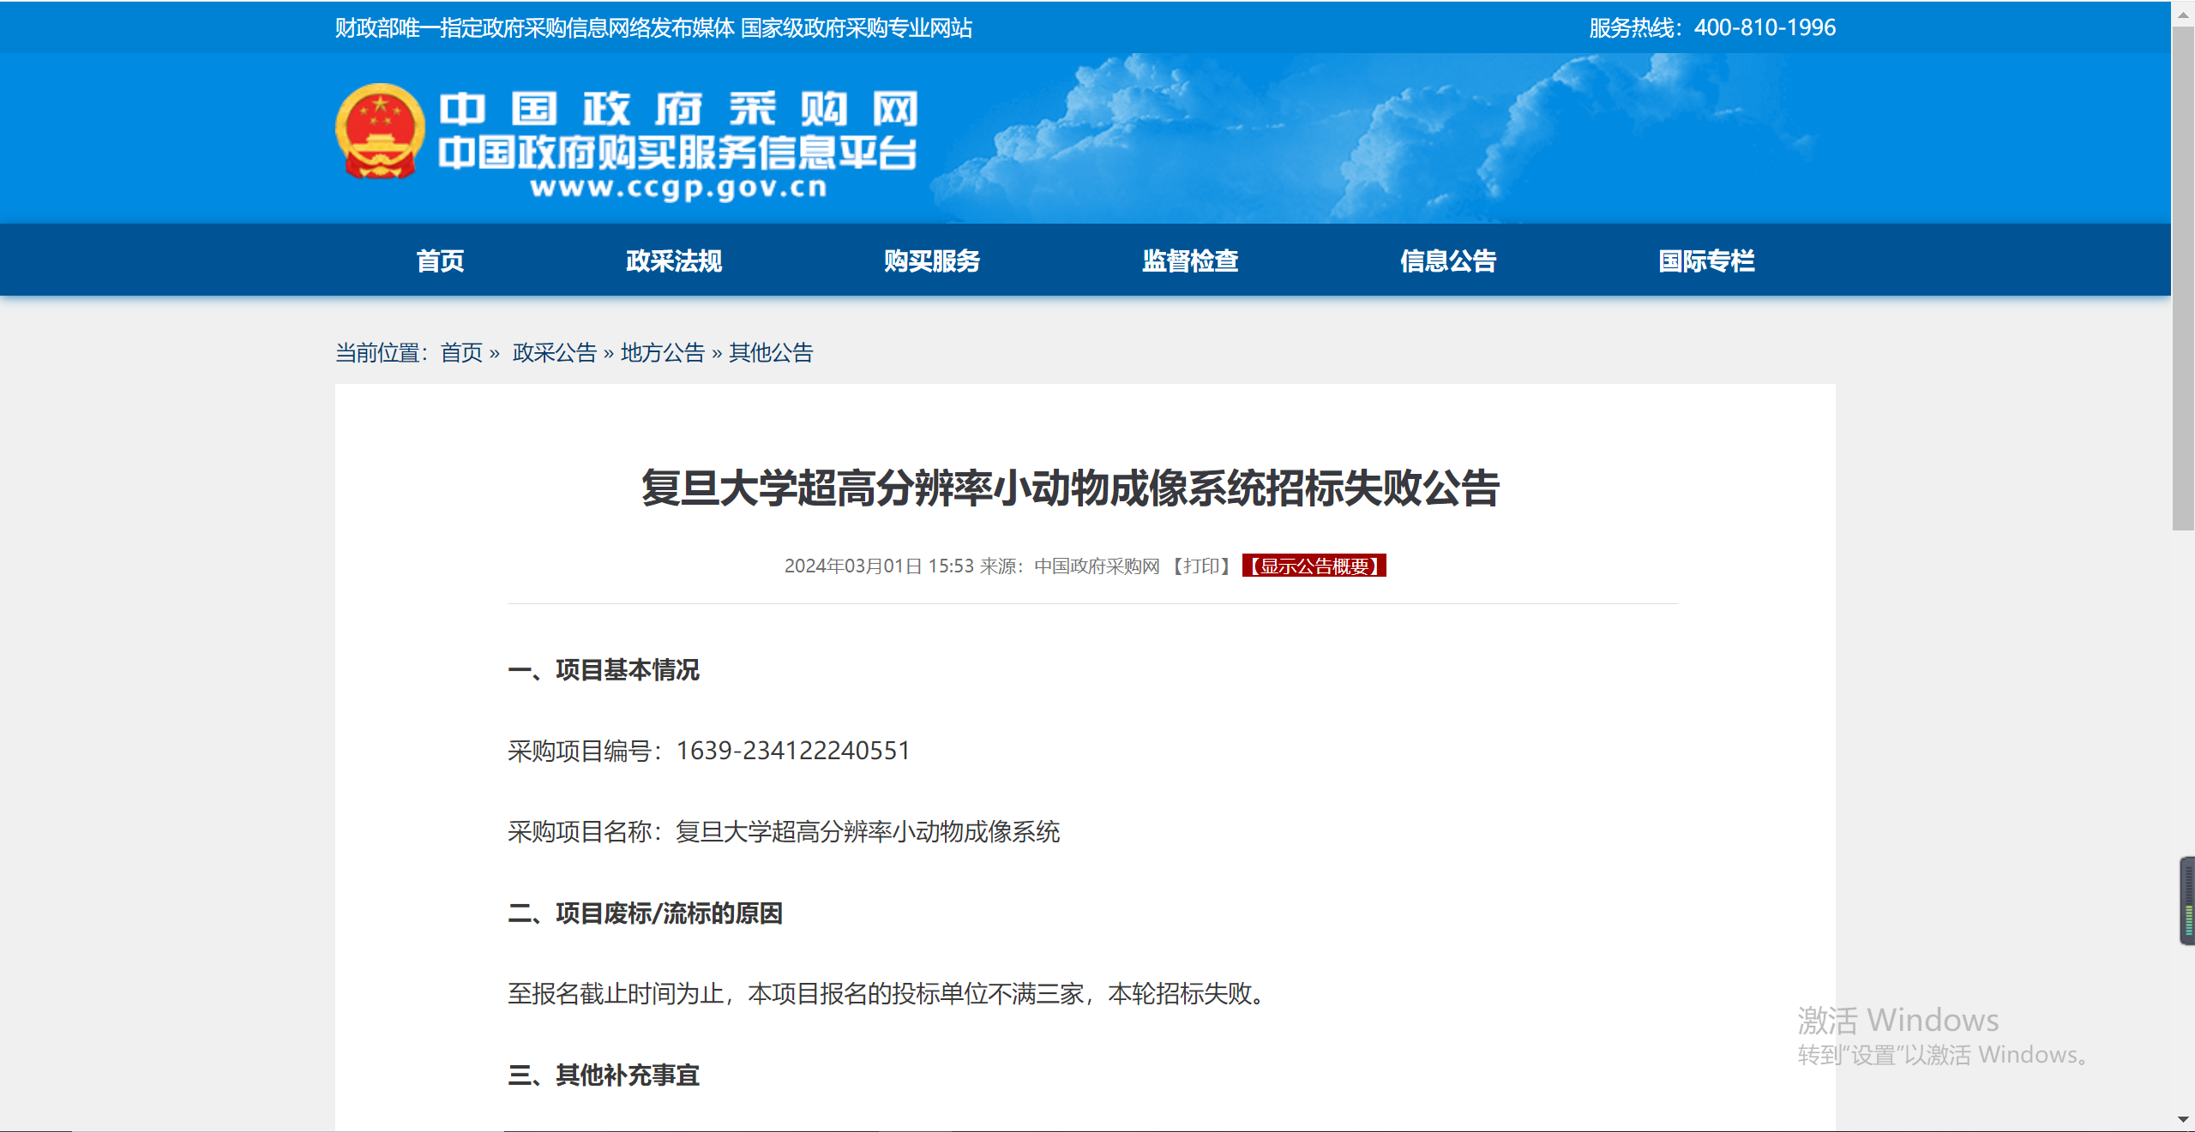Click the announcement title 复旦大学超高分辨率小动物成像系统招标失败公告
Image resolution: width=2195 pixels, height=1132 pixels.
point(1070,488)
